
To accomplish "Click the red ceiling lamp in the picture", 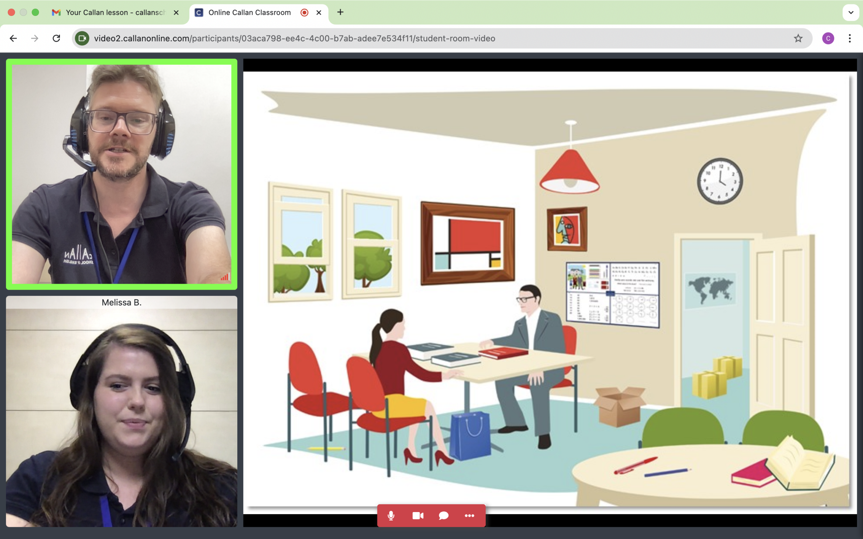I will coord(570,171).
